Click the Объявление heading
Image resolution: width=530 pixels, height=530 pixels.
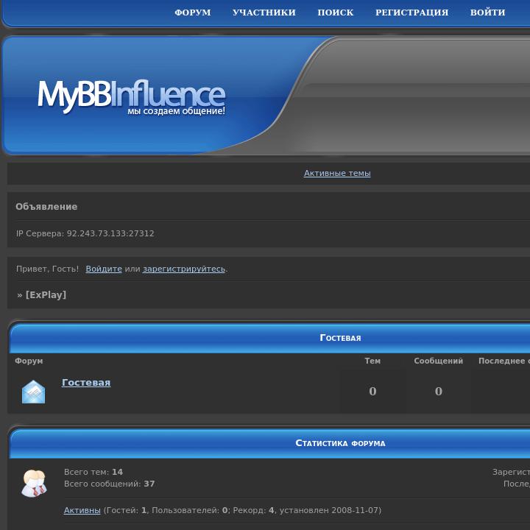coord(46,207)
